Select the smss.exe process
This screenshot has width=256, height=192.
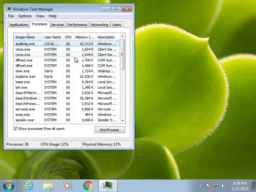pyautogui.click(x=67, y=115)
